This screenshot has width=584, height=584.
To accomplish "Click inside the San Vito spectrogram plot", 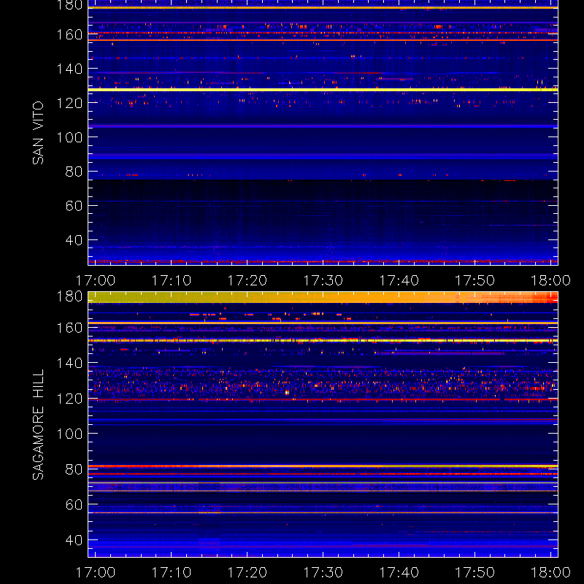I will click(323, 133).
